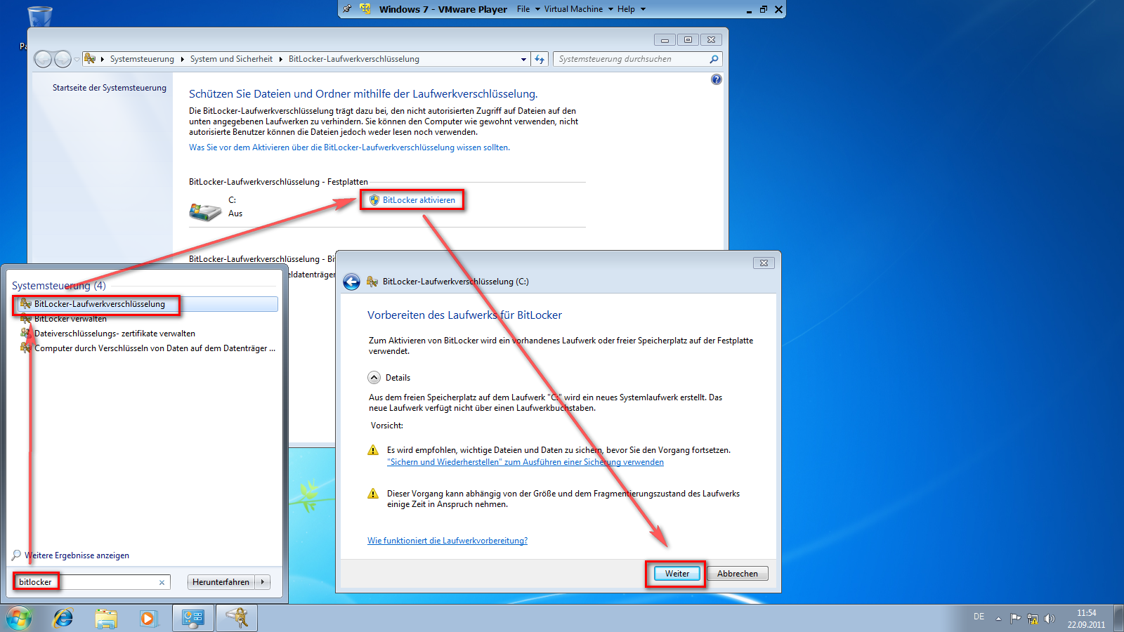Open the address bar history dropdown
Screen dimensions: 1124x632
(x=523, y=59)
